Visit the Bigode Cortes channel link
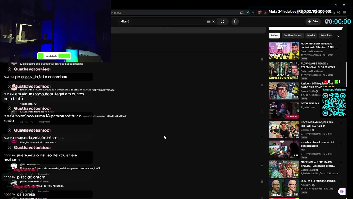 (x=308, y=108)
